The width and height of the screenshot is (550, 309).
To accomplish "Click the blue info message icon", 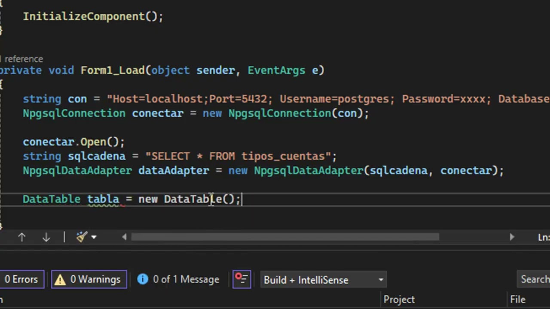I will [x=143, y=279].
